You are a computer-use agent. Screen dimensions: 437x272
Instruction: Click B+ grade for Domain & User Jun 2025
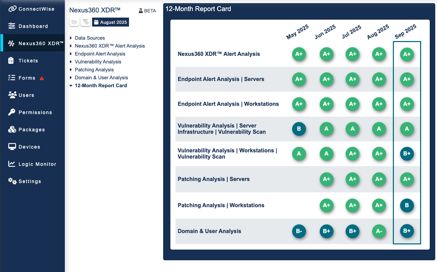click(327, 231)
